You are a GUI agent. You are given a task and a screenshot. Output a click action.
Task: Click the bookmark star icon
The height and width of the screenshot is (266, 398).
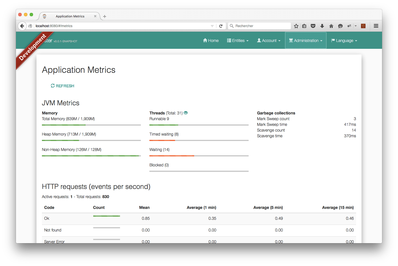(296, 26)
